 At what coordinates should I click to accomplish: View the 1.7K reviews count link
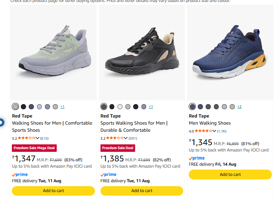pos(222,131)
